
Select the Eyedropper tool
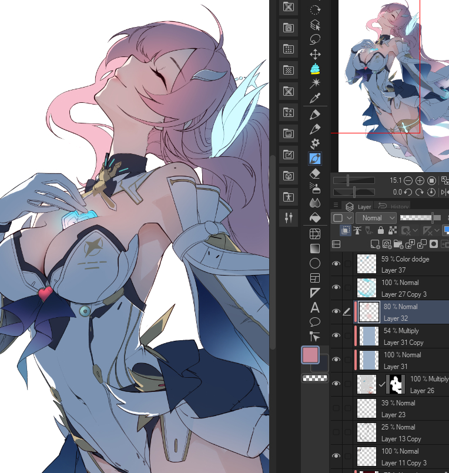click(x=315, y=98)
